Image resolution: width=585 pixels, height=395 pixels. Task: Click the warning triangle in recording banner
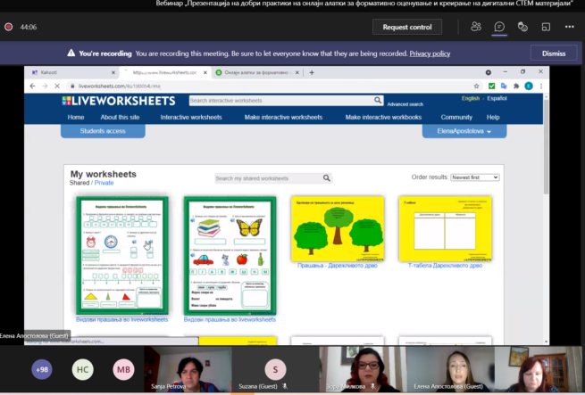(71, 53)
